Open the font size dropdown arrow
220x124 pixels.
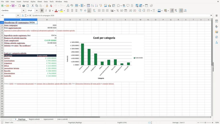pyautogui.click(x=37, y=11)
